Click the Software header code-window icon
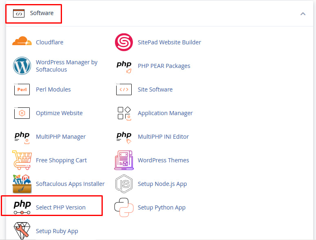This screenshot has width=316, height=240. (x=18, y=13)
